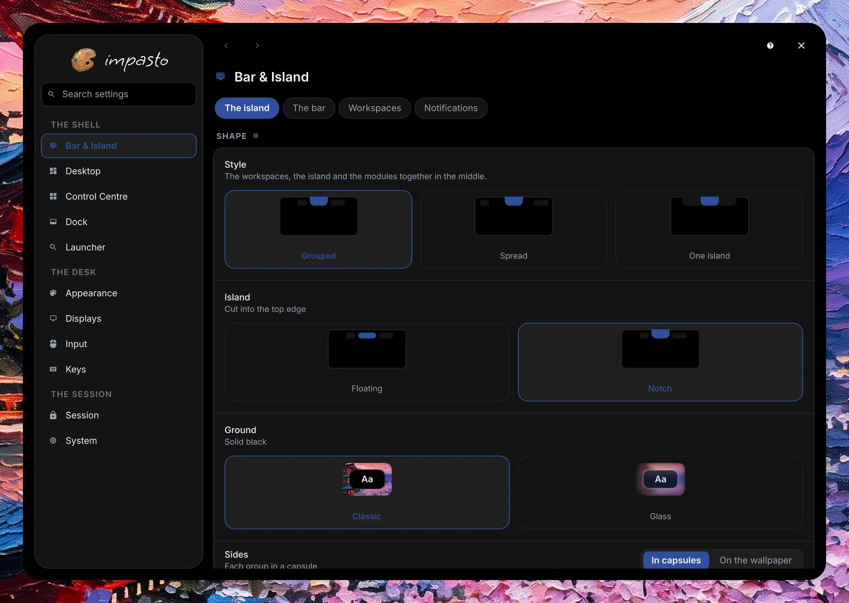Click the Control Centre icon in sidebar
This screenshot has height=603, width=849.
(x=53, y=196)
